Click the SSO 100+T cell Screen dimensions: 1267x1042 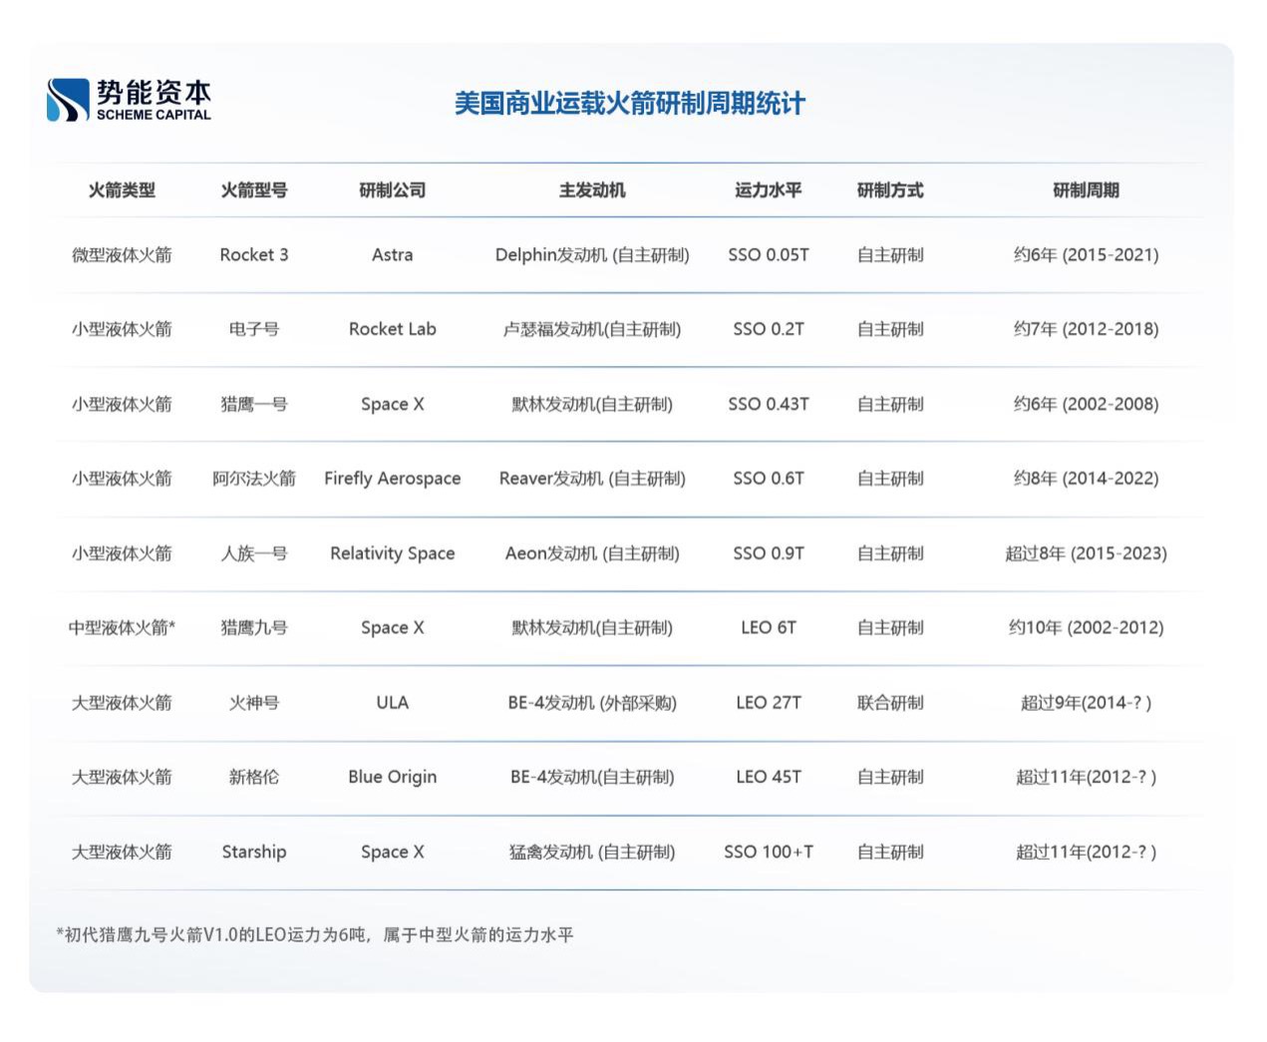pyautogui.click(x=769, y=853)
